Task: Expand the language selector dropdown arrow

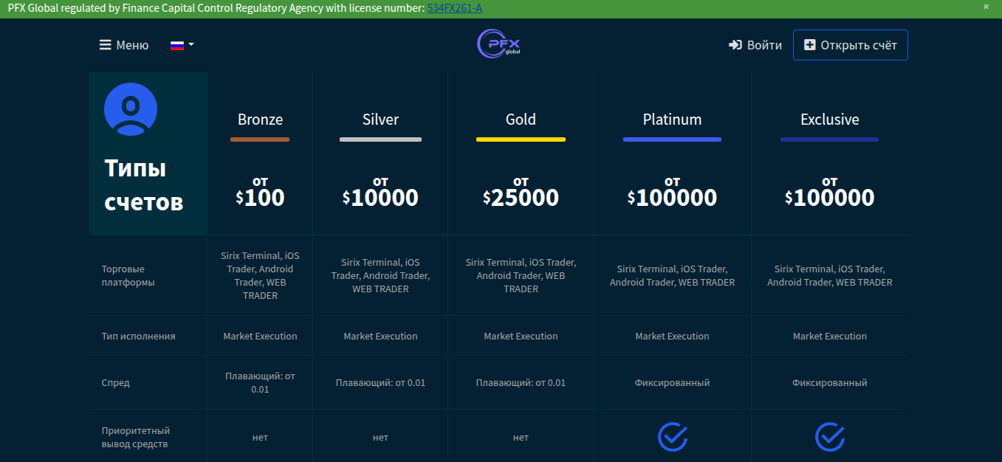Action: tap(190, 44)
